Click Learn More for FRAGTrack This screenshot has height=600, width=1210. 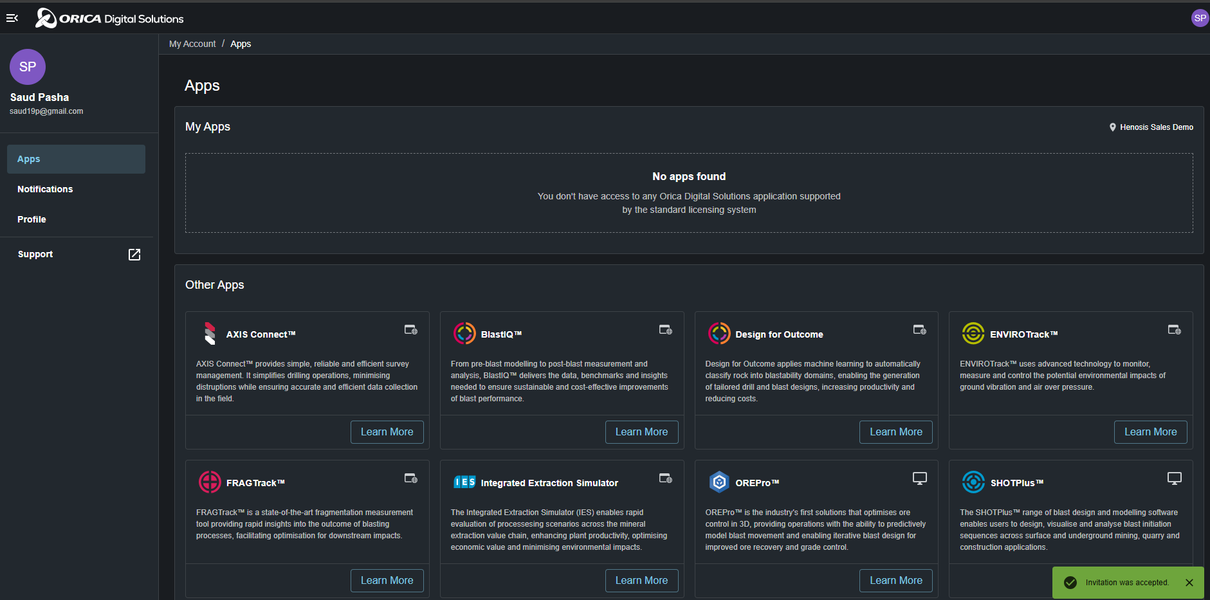point(387,581)
